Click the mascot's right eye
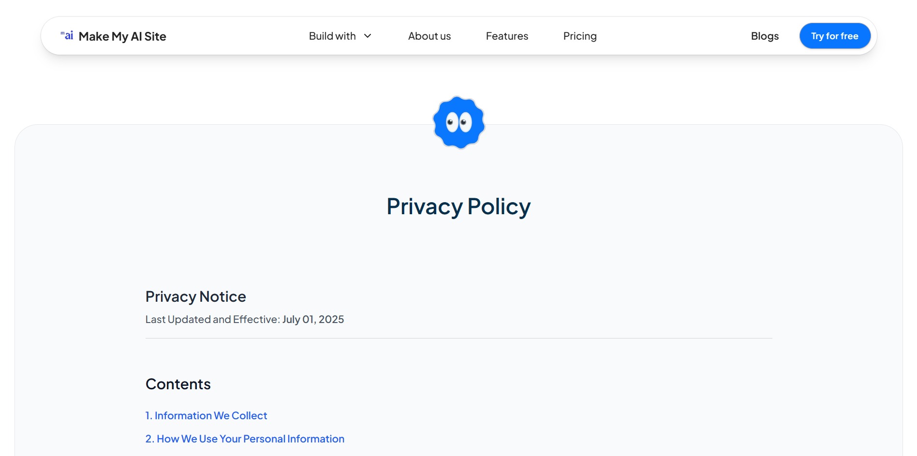This screenshot has width=917, height=456. (465, 122)
